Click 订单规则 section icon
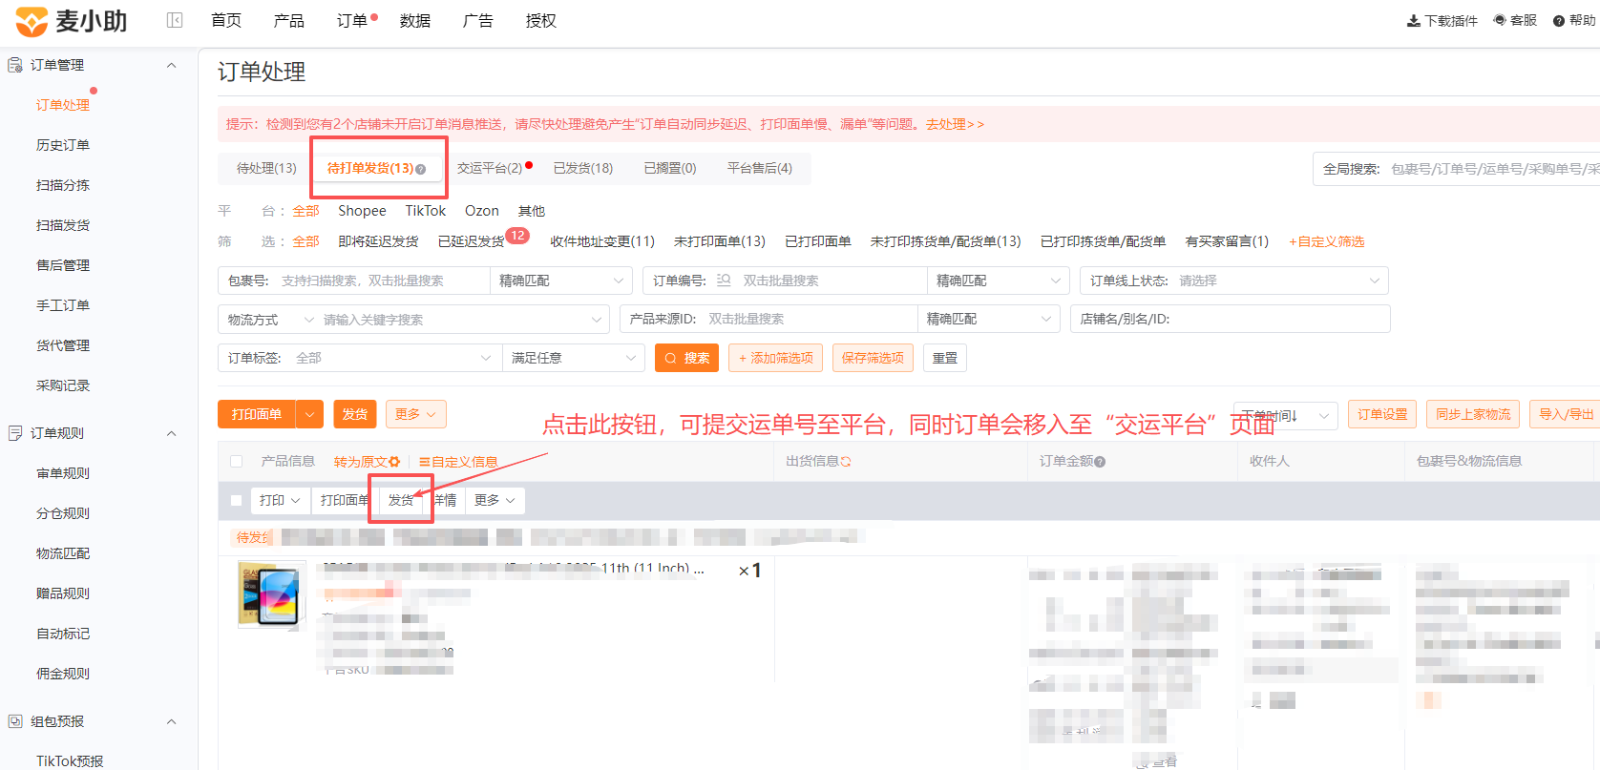Image resolution: width=1600 pixels, height=770 pixels. click(15, 433)
